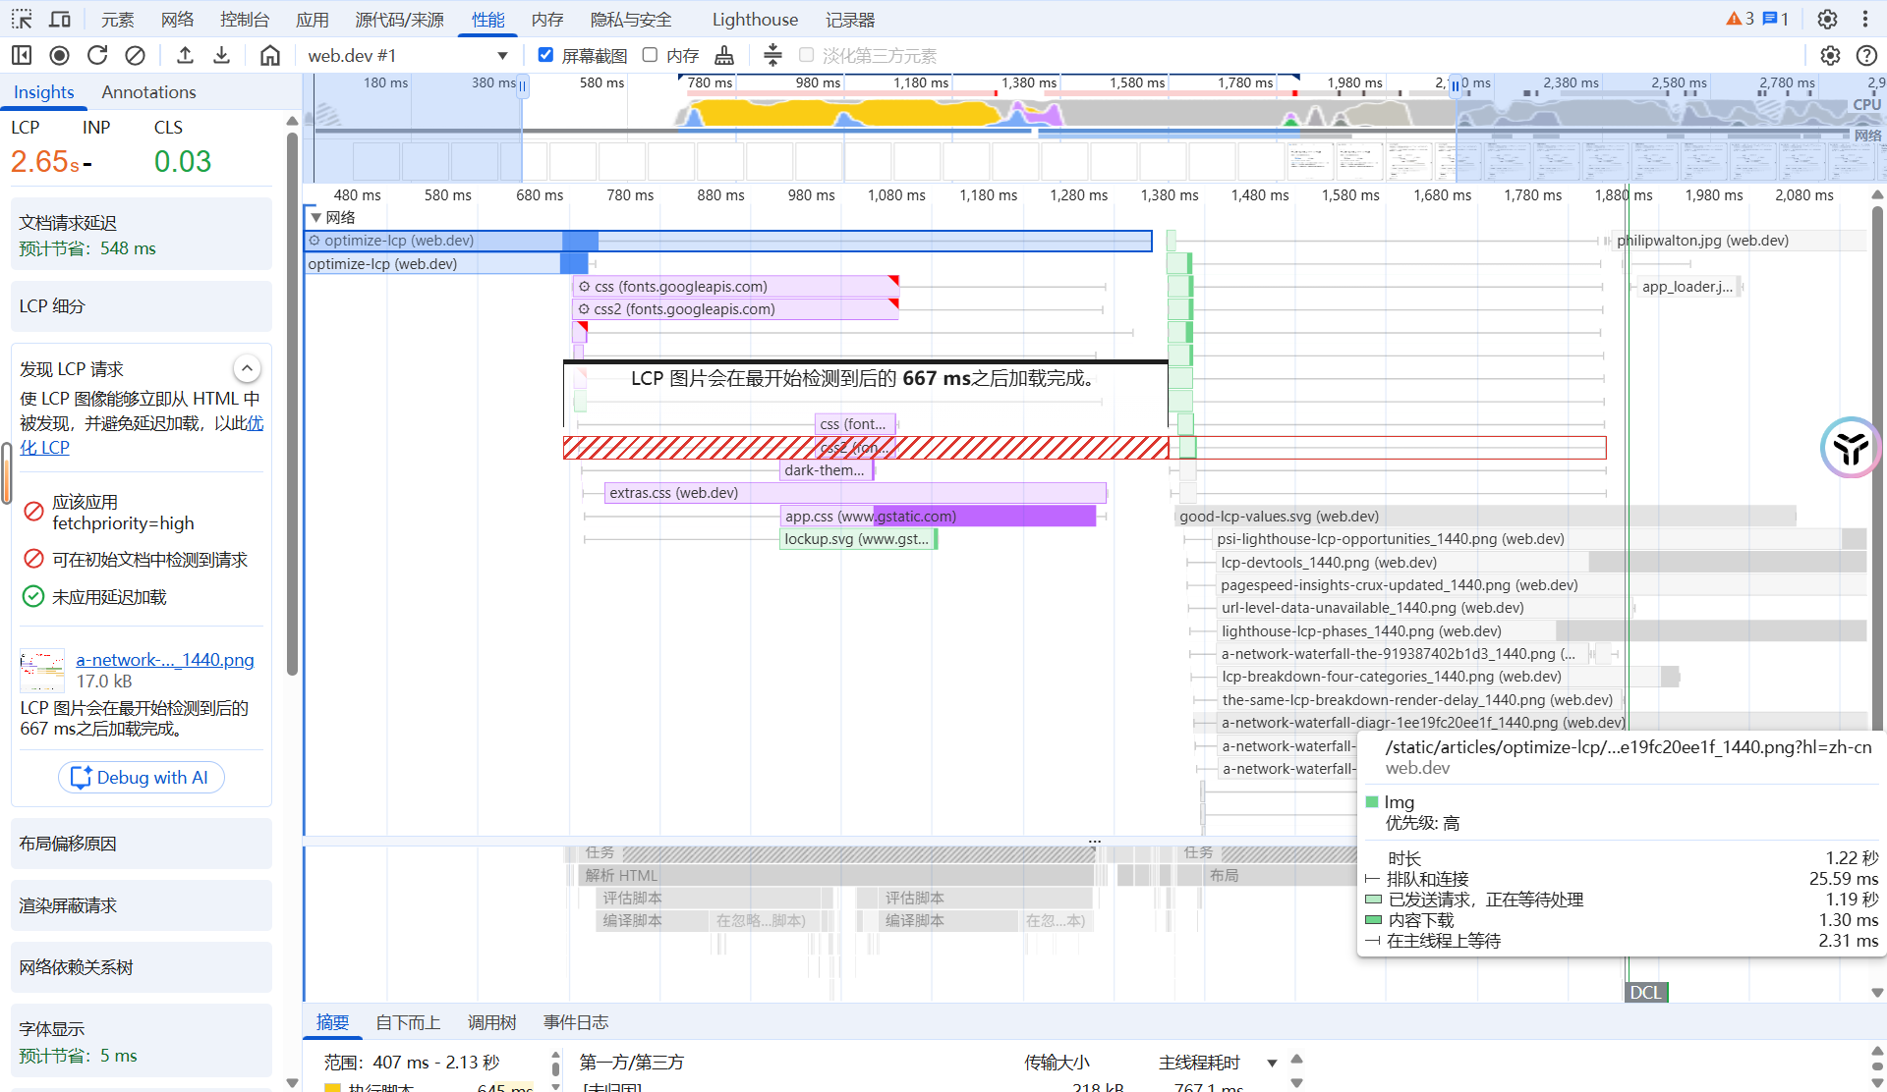Open capture settings gear icon
Screen dimensions: 1887x1092
click(x=1830, y=56)
